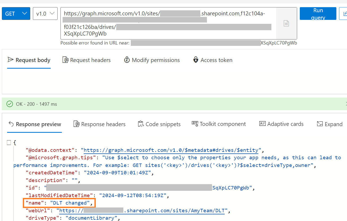Screen dimensions: 347x221
Task: Click the Access token lock icon
Action: pos(196,60)
